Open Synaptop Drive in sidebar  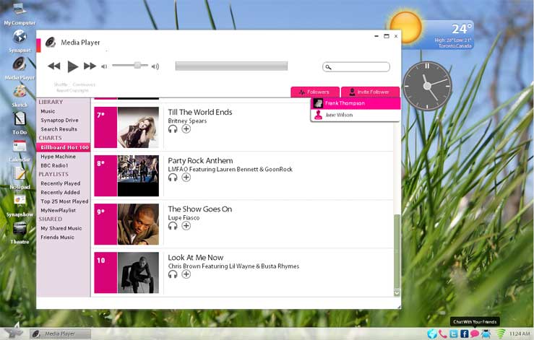pos(59,120)
